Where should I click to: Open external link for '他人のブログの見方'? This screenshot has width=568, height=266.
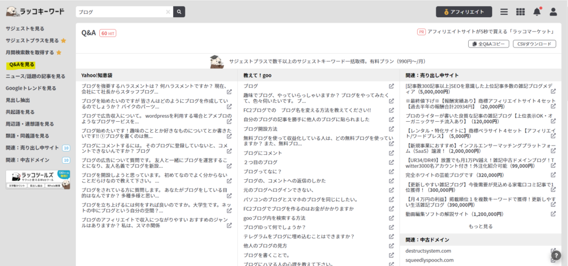click(x=391, y=246)
